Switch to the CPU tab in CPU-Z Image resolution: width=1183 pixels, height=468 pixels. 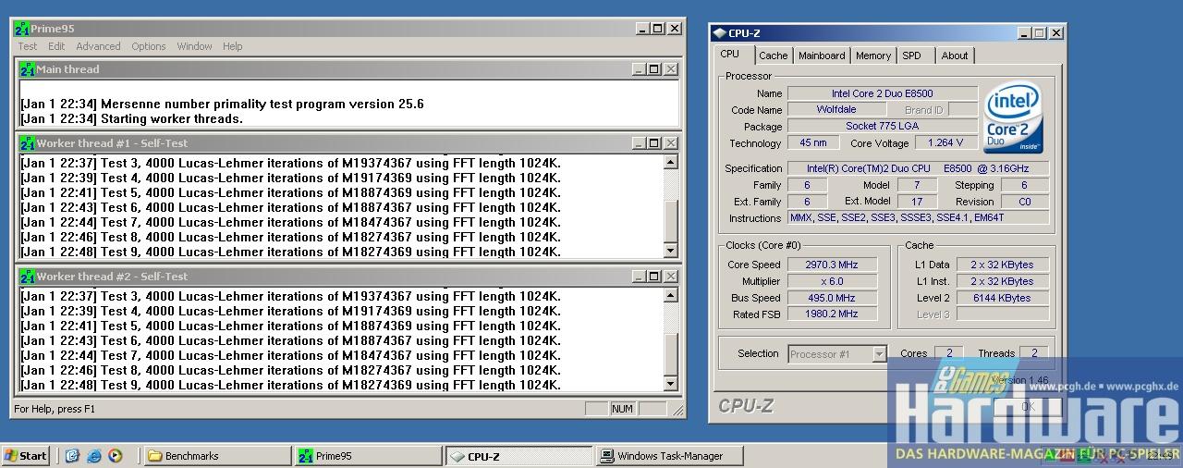pos(730,55)
